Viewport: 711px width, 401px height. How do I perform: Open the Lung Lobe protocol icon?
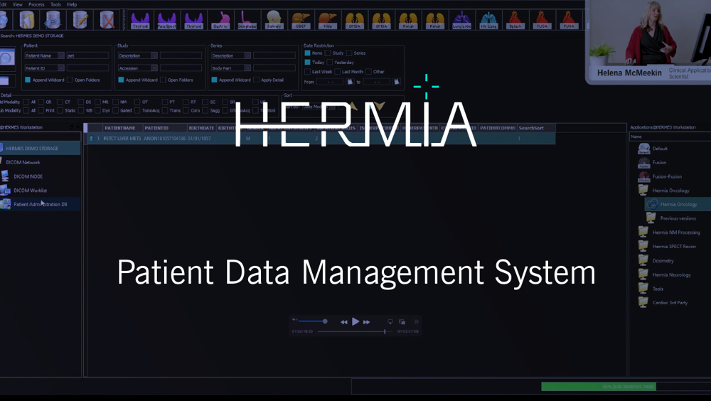pyautogui.click(x=461, y=19)
